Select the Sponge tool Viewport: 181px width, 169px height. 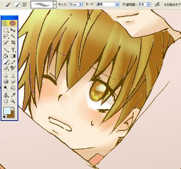coord(6,82)
